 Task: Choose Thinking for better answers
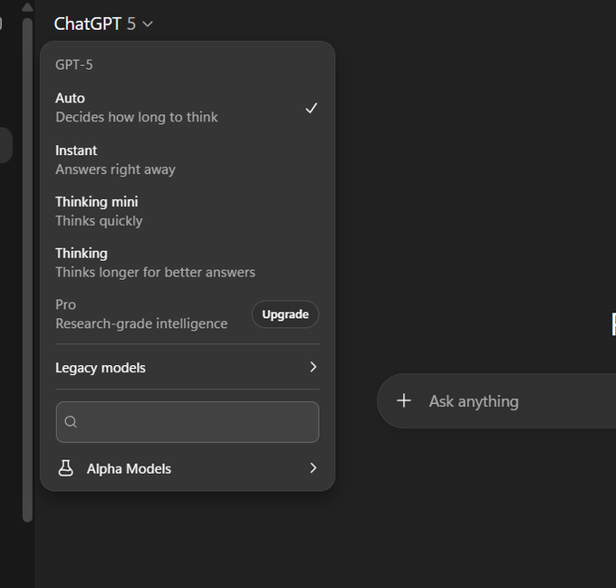[188, 263]
